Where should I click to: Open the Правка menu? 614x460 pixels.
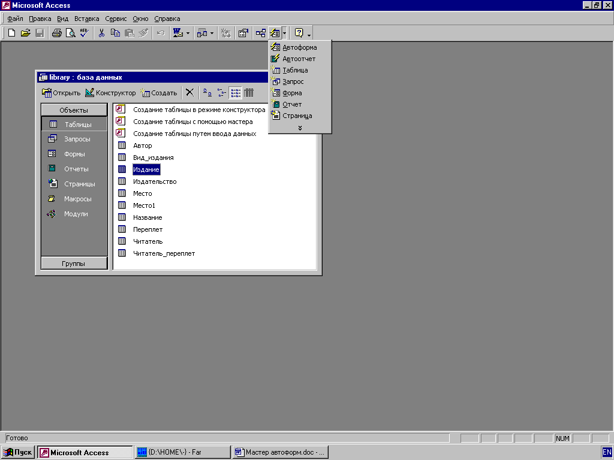coord(40,19)
